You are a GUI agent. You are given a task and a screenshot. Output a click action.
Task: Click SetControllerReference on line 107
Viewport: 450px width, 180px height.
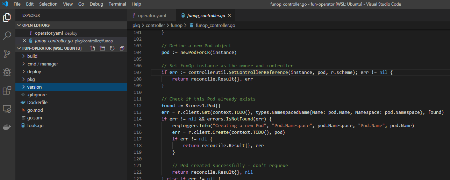pos(258,72)
